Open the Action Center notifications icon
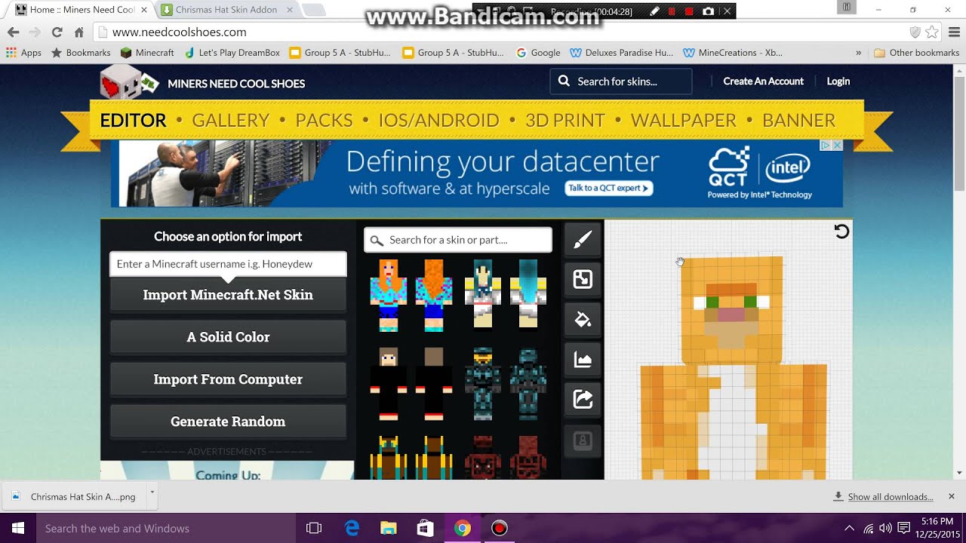Viewport: 966px width, 543px height. (904, 528)
